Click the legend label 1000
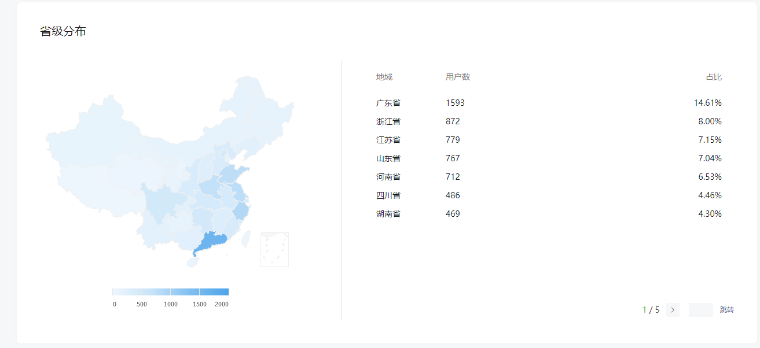This screenshot has width=760, height=348. point(171,304)
